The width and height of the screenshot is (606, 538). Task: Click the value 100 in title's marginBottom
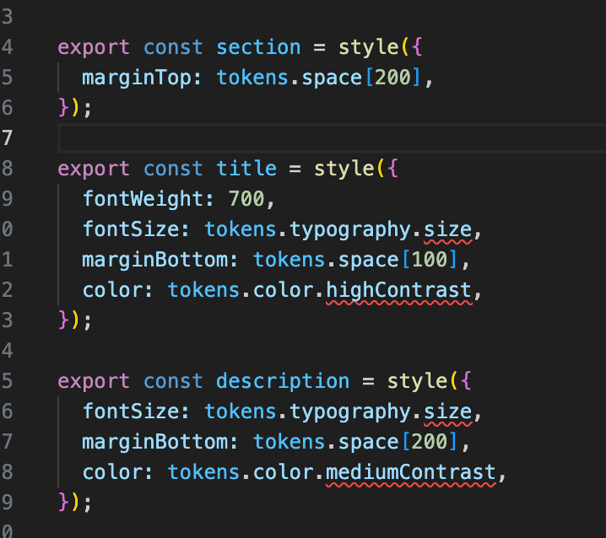click(x=429, y=260)
